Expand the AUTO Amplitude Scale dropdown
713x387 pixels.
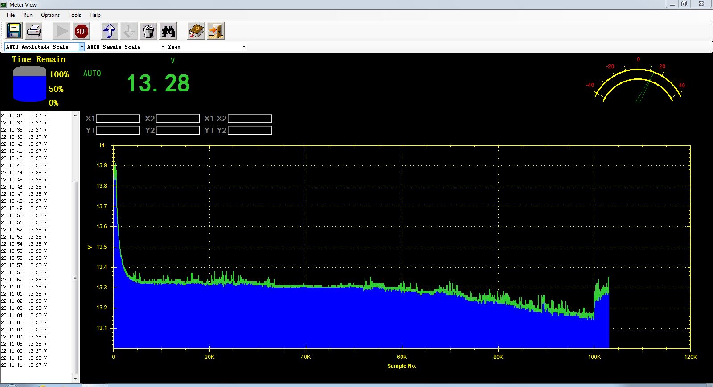coord(82,47)
